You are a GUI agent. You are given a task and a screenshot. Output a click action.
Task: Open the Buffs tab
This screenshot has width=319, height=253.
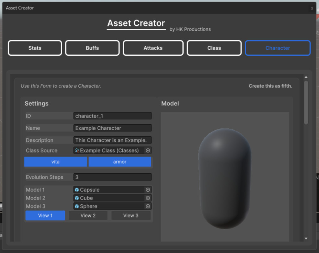pyautogui.click(x=92, y=48)
